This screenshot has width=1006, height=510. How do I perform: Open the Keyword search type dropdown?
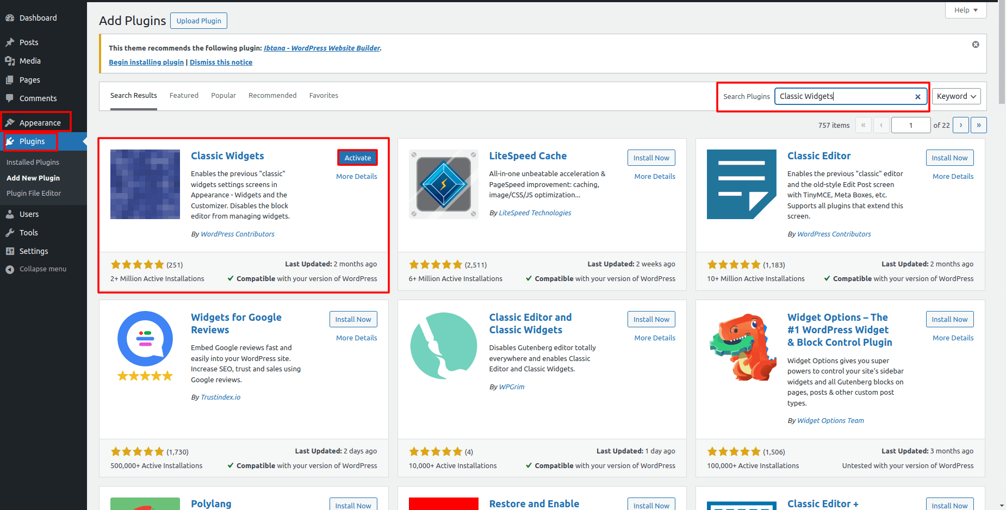pos(956,96)
